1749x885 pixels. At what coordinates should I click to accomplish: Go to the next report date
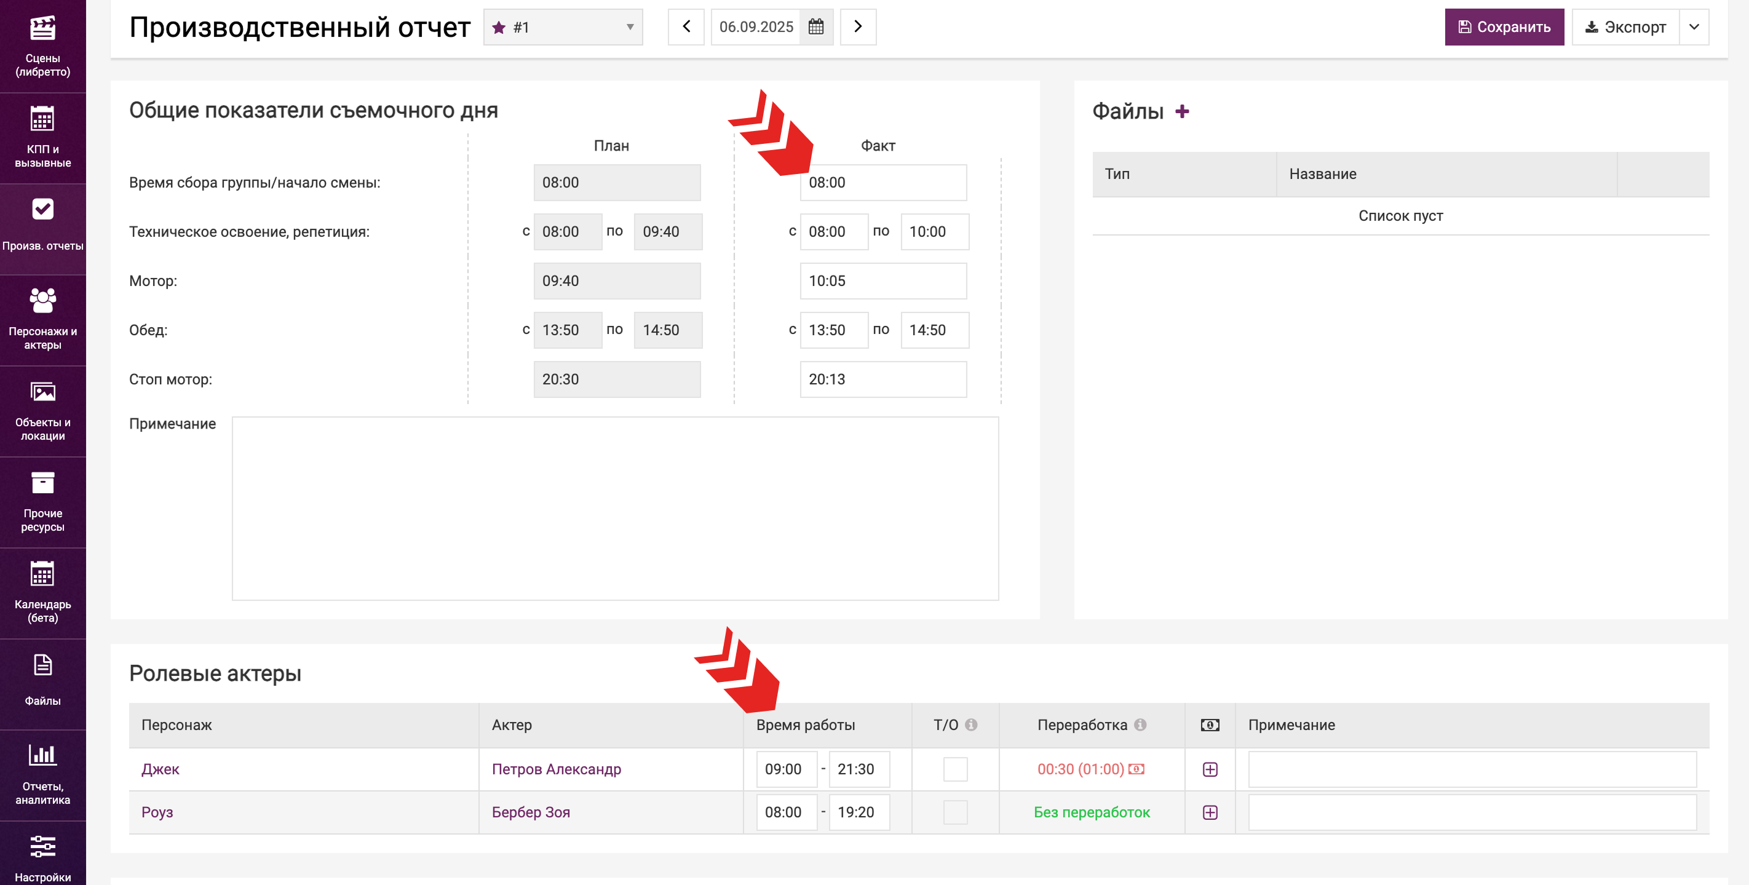(x=857, y=26)
